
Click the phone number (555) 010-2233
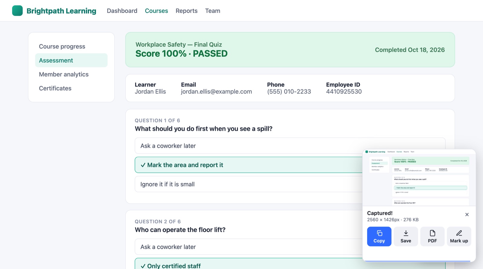click(289, 91)
